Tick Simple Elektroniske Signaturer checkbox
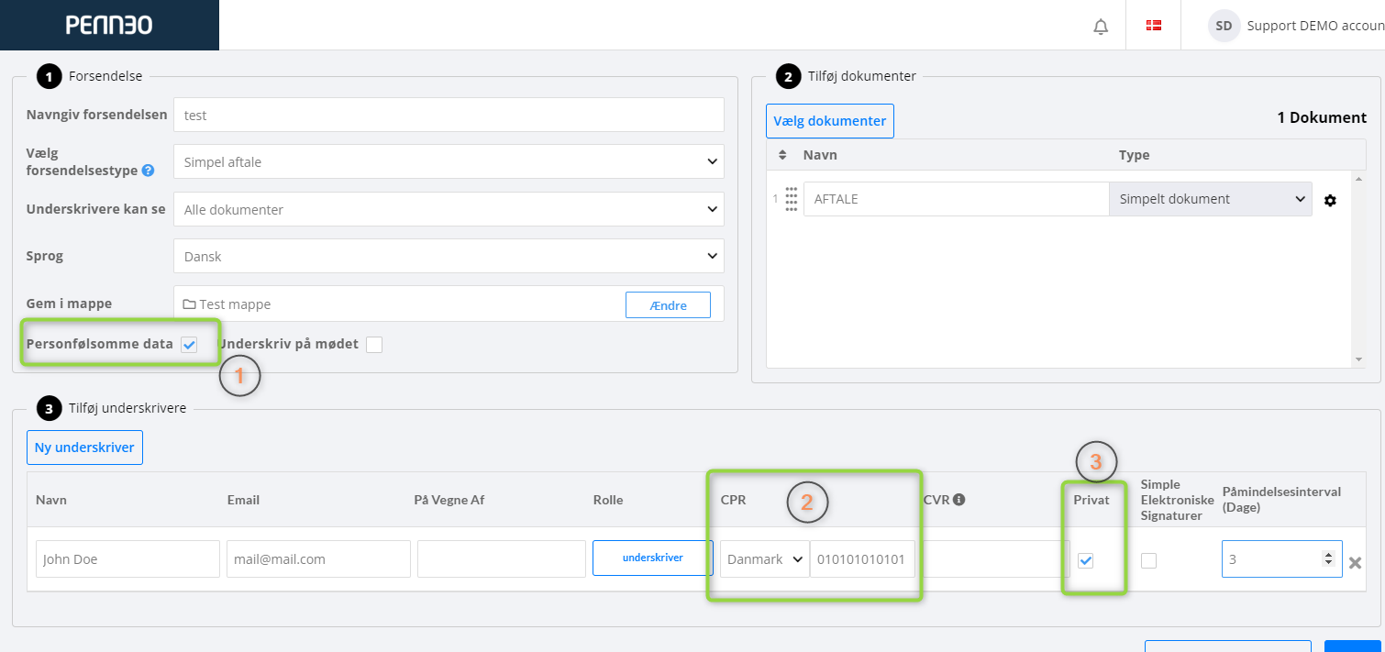 pyautogui.click(x=1148, y=560)
